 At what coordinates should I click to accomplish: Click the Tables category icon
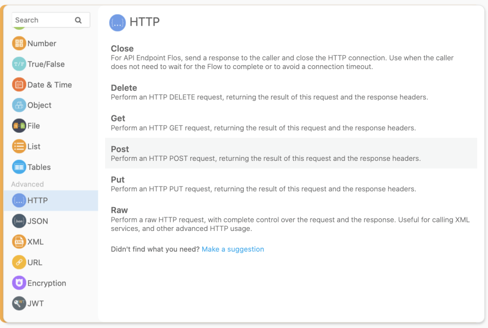[x=19, y=167]
